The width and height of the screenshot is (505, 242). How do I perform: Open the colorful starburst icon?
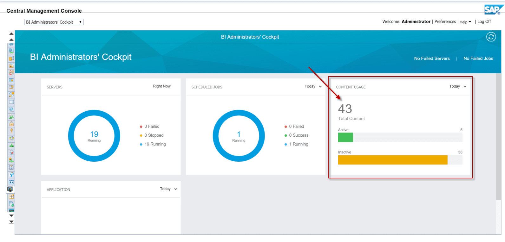pyautogui.click(x=11, y=138)
